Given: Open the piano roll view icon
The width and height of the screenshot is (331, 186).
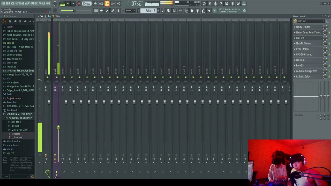Looking at the screenshot, I should (169, 11).
